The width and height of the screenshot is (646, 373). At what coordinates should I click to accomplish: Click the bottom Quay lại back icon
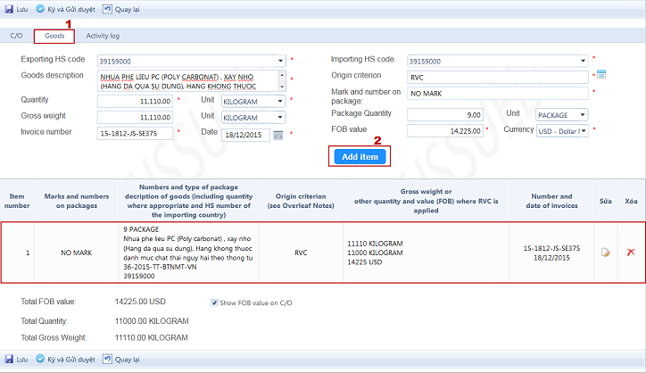pyautogui.click(x=107, y=359)
